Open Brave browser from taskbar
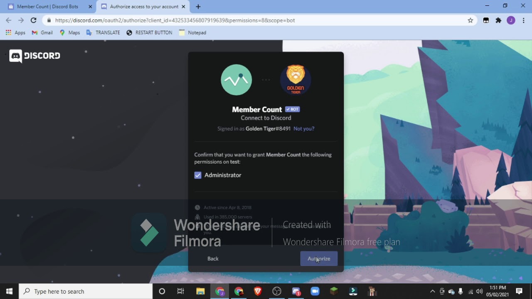The image size is (532, 299). click(x=258, y=292)
